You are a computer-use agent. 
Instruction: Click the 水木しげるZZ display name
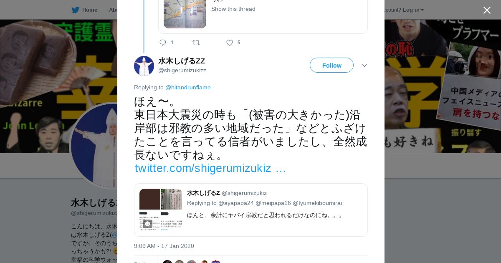(182, 61)
